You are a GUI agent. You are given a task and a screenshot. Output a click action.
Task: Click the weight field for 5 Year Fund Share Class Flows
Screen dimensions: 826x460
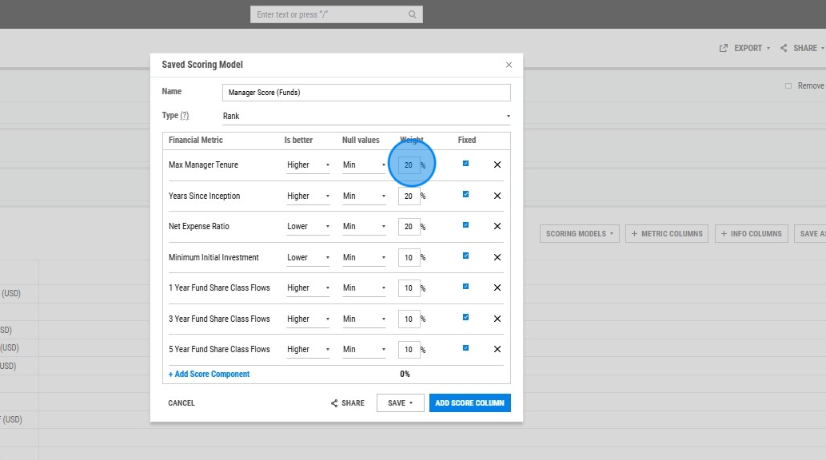[x=409, y=350]
